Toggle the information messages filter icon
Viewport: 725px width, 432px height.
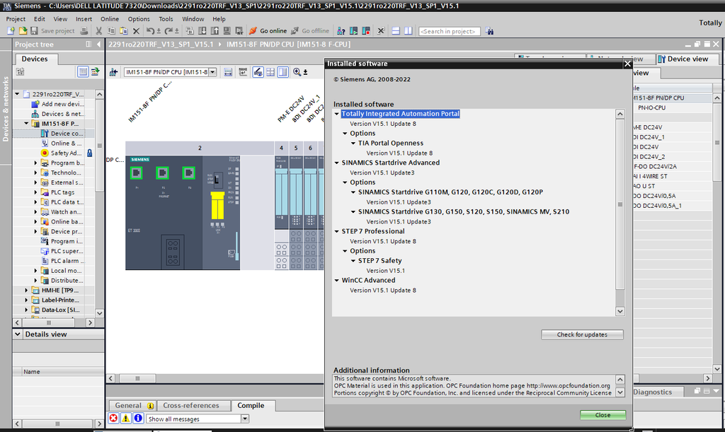click(x=138, y=418)
